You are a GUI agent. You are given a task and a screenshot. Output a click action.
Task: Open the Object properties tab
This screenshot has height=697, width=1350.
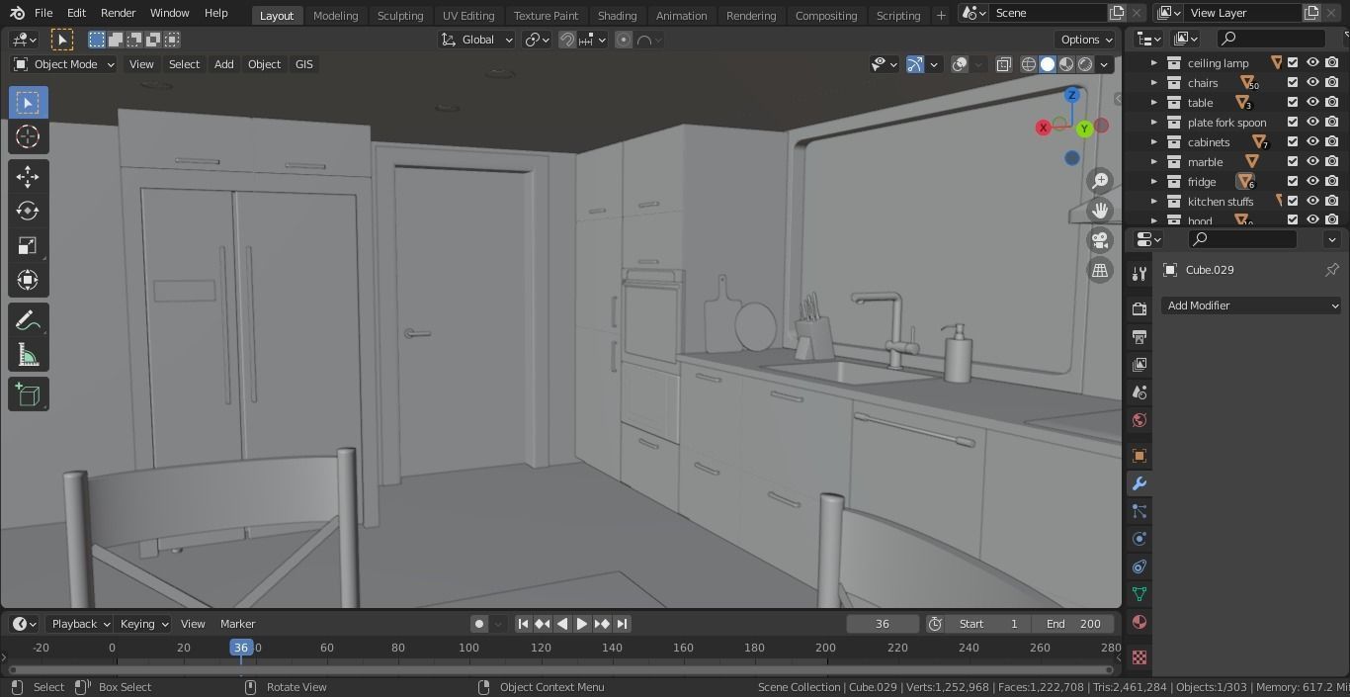click(x=1139, y=456)
